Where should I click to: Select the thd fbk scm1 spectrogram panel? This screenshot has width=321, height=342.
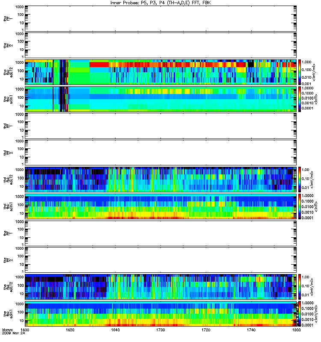161,206
